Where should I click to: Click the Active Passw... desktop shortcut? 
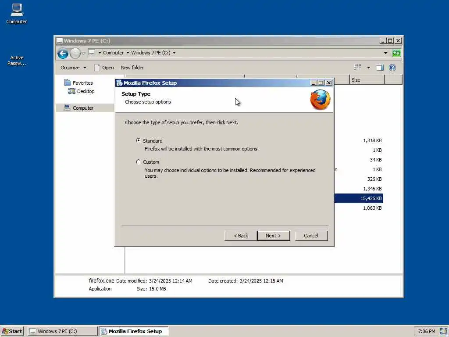17,60
